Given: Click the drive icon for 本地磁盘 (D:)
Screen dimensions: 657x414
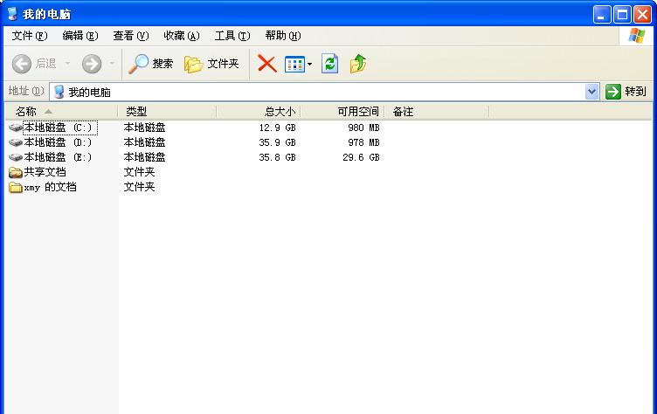Looking at the screenshot, I should click(16, 142).
